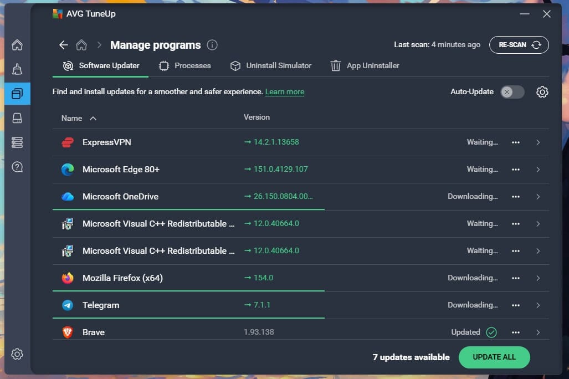Expand Telegram details chevron
This screenshot has height=379, width=569.
[538, 305]
